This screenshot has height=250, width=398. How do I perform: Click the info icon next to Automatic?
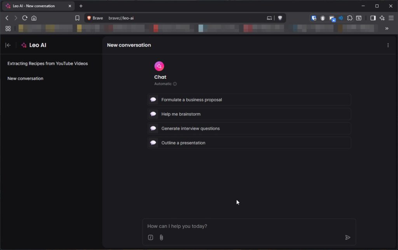[175, 84]
